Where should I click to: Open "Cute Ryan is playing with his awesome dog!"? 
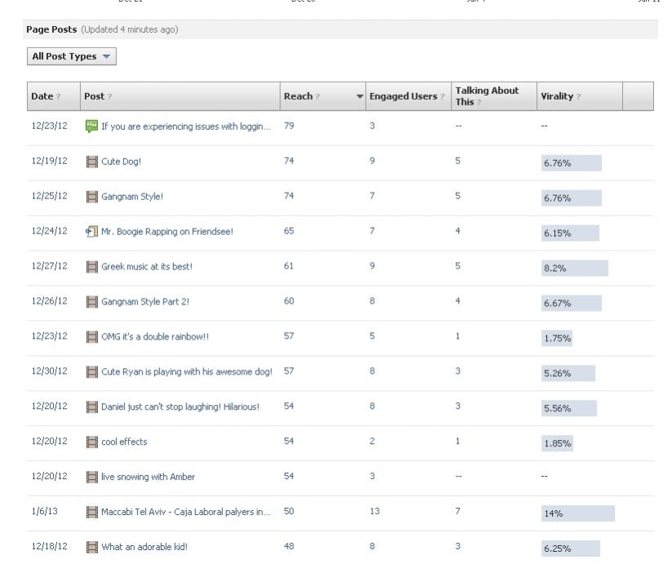[187, 371]
